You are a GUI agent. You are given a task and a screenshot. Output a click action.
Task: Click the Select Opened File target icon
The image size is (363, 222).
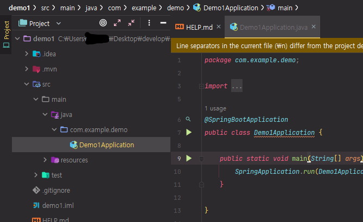point(103,23)
